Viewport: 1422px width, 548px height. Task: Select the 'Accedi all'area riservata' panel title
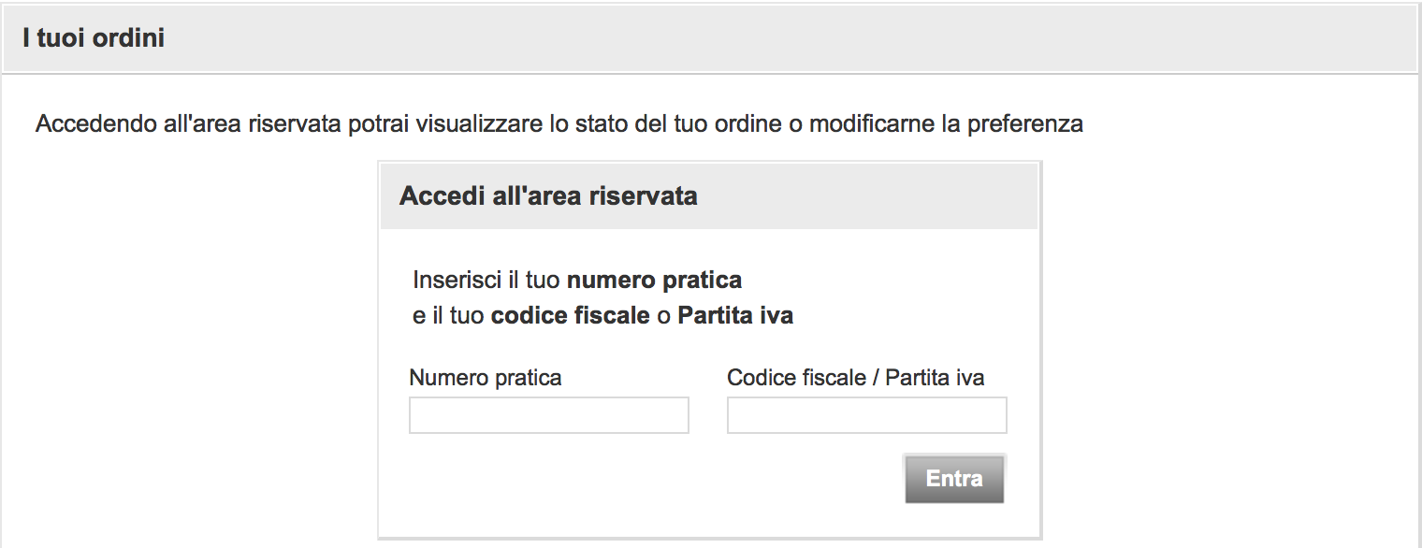tap(550, 195)
